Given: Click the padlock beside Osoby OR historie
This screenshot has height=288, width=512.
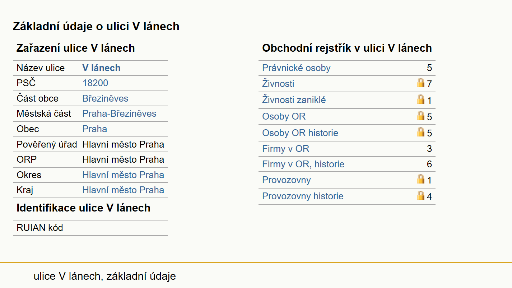Looking at the screenshot, I should (x=421, y=132).
